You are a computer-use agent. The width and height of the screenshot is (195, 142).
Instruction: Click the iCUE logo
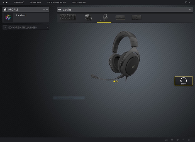pos(5,3)
